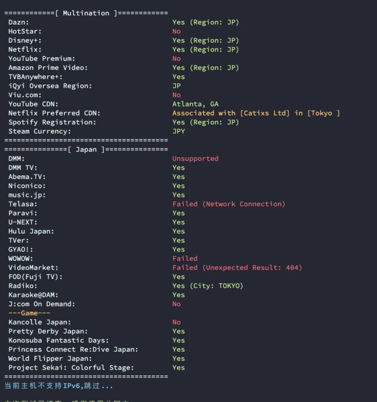Viewport: 377px width, 402px height.
Task: Click the "Atlanta, GA" YouTube CDN value
Action: [x=195, y=104]
